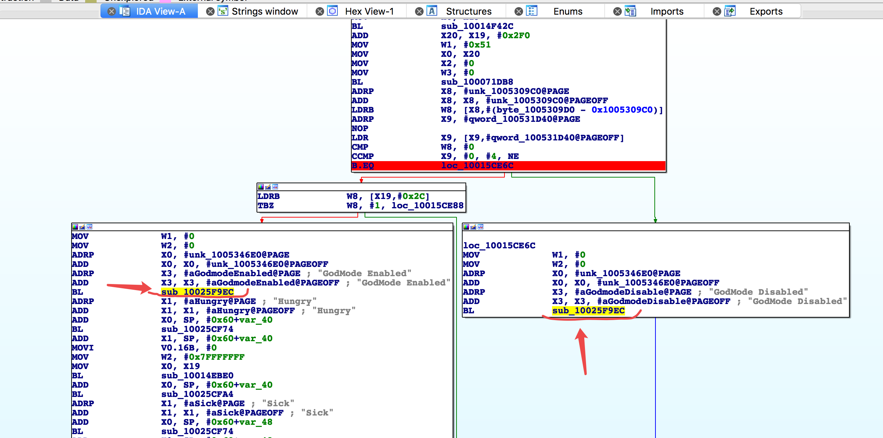Click highlighted B.EQ loc_10015CE6C line
Screen dimensions: 883x438
coord(477,165)
